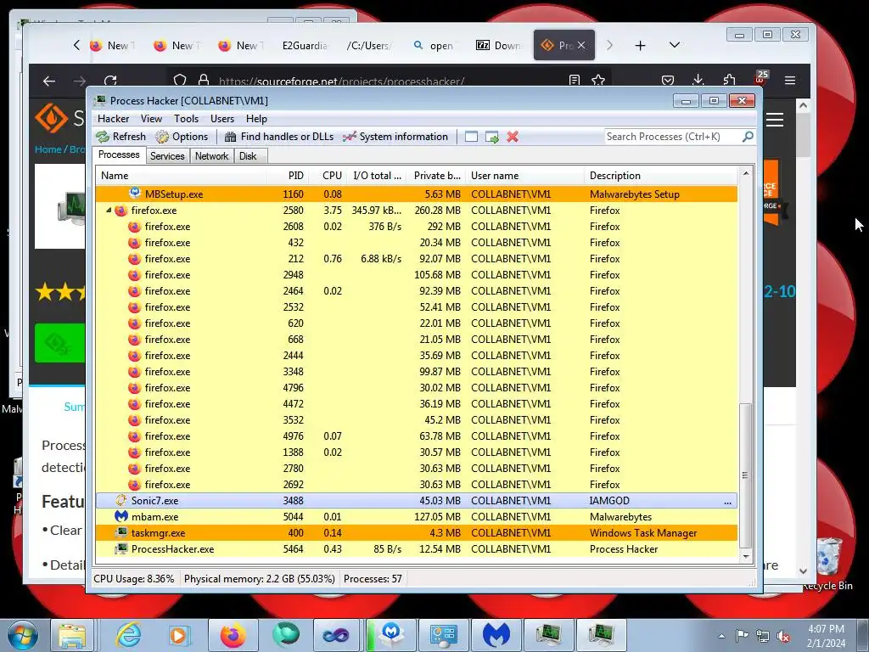Sort by Private bytes column header
The height and width of the screenshot is (652, 869).
(x=437, y=176)
